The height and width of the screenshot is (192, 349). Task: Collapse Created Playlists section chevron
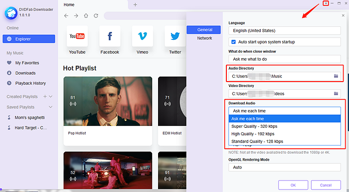click(50, 96)
